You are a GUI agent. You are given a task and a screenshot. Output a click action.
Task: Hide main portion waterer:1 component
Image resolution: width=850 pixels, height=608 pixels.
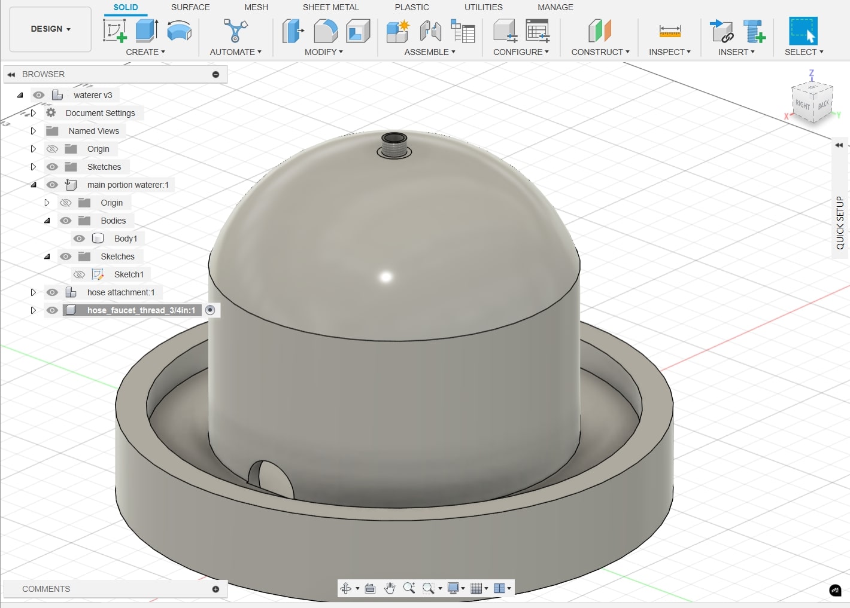(52, 185)
